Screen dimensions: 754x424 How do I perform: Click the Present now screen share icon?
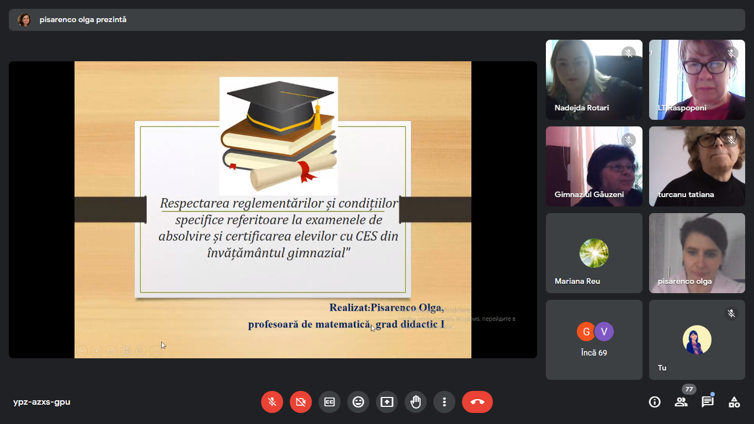pyautogui.click(x=387, y=402)
